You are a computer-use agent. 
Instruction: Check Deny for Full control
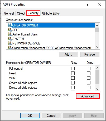click(89, 69)
